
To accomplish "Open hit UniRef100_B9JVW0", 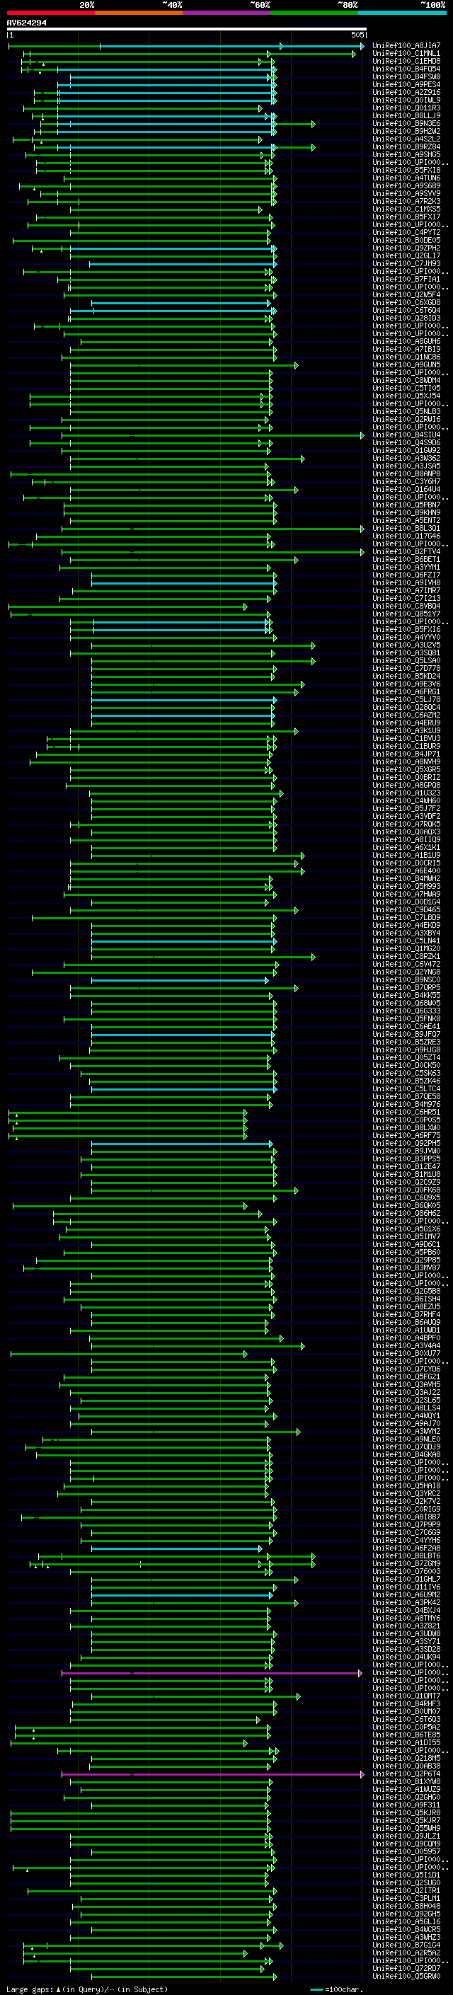I will pos(406,1151).
